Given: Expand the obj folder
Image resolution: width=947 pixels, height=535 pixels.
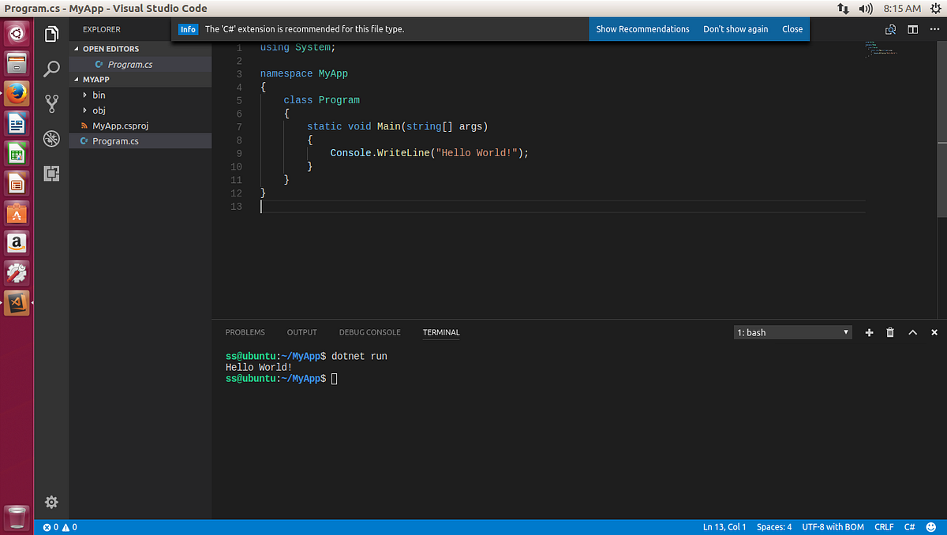Looking at the screenshot, I should point(99,110).
